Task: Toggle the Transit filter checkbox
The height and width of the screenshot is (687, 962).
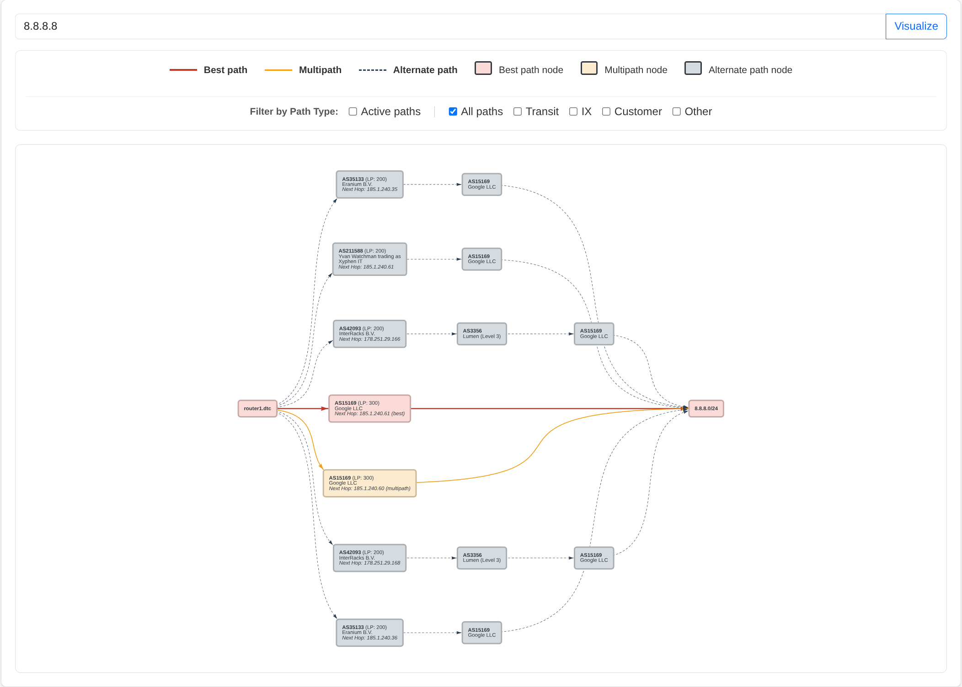Action: coord(518,111)
